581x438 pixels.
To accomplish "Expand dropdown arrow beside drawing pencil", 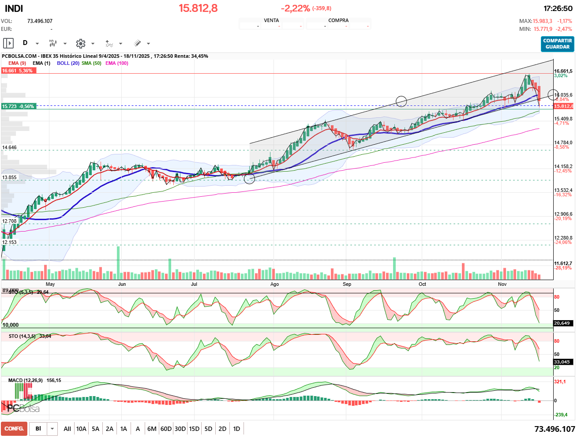I will (148, 44).
